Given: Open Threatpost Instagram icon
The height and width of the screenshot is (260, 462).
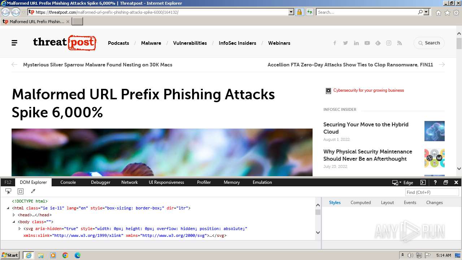Looking at the screenshot, I should (389, 43).
